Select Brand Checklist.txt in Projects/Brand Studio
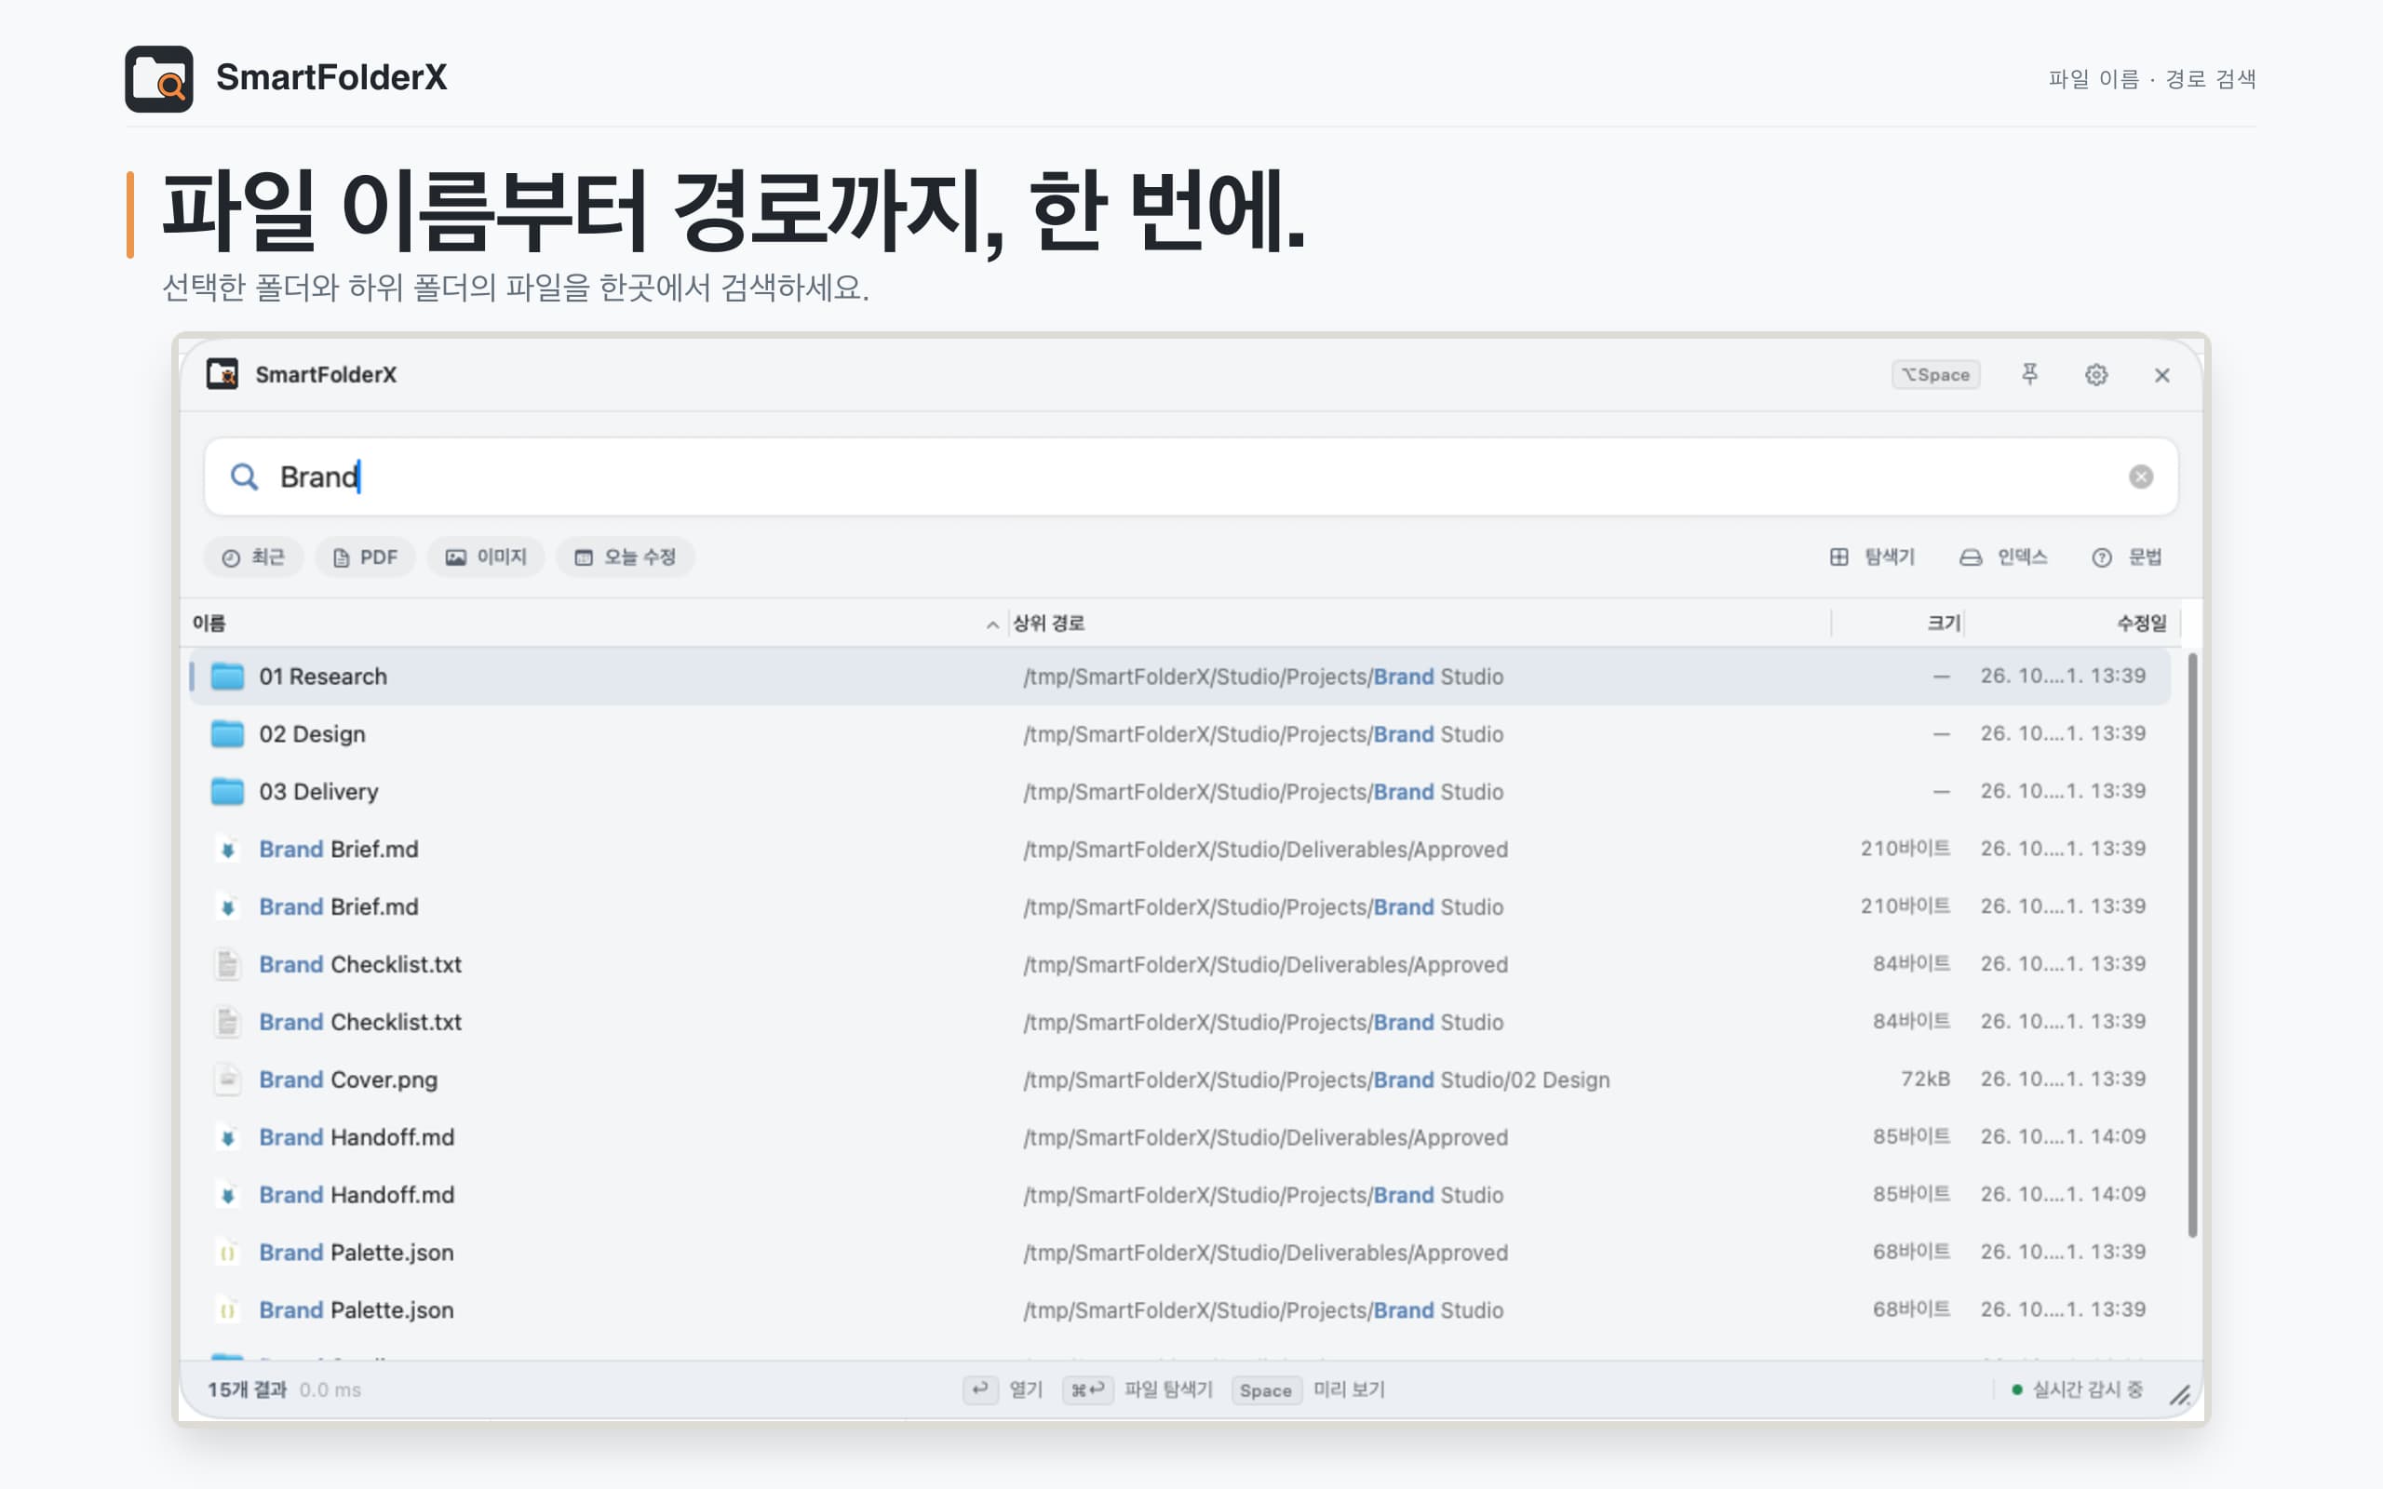This screenshot has width=2383, height=1489. pos(1179,1022)
